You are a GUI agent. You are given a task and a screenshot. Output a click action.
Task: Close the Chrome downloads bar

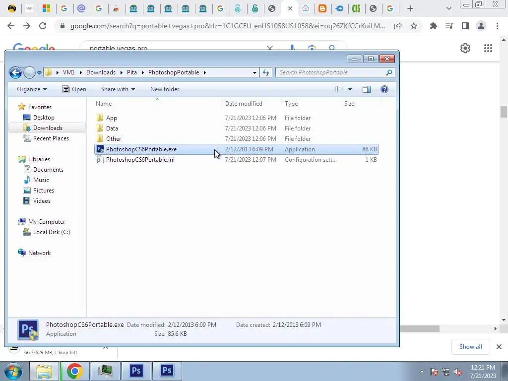click(499, 347)
